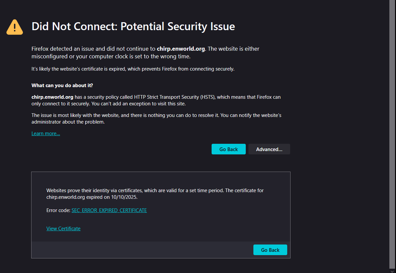
Task: Click the yellow warning triangle icon
Action: pyautogui.click(x=15, y=27)
